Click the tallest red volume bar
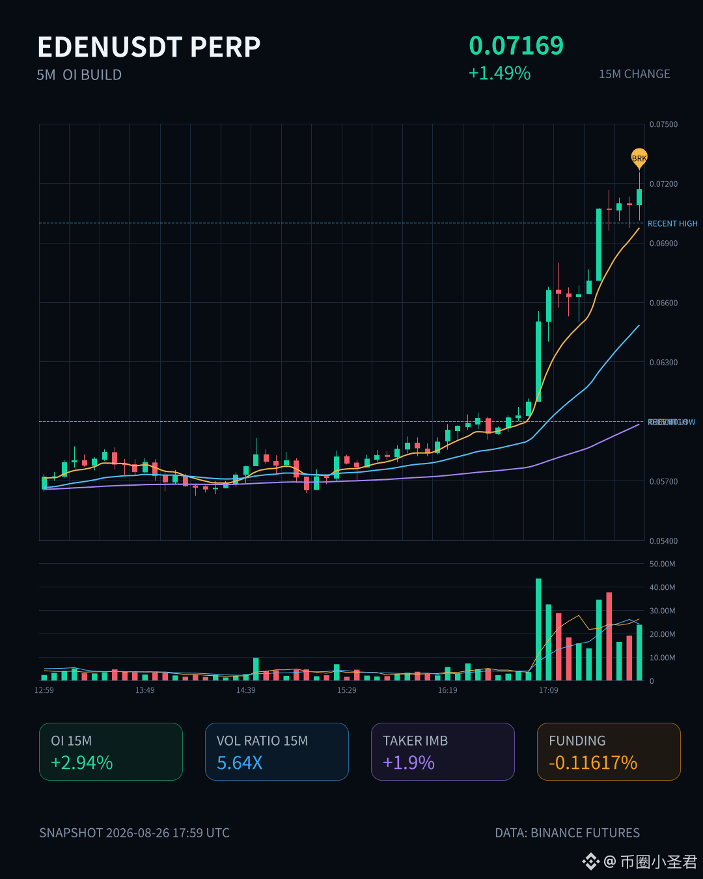The height and width of the screenshot is (879, 703). coord(609,637)
